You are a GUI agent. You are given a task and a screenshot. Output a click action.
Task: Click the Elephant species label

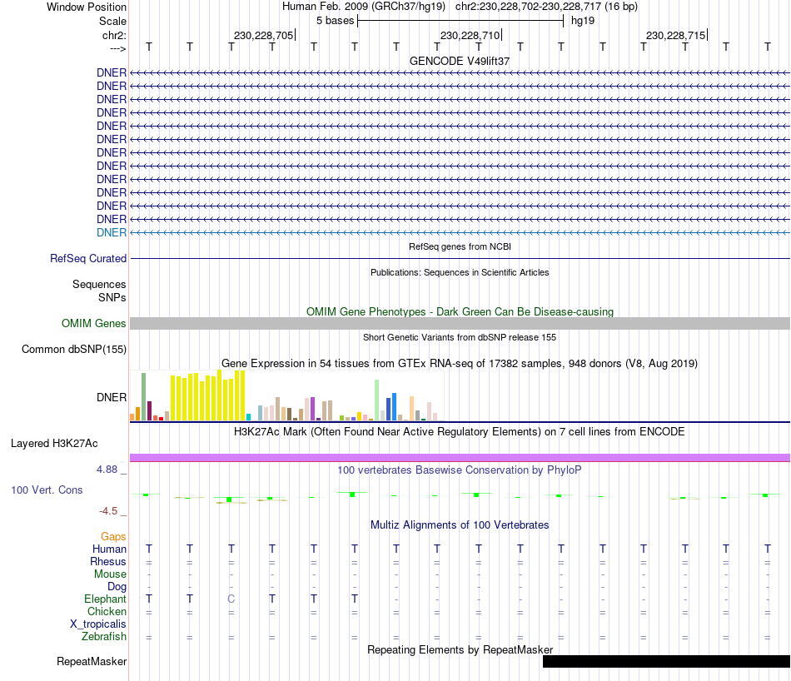(106, 599)
